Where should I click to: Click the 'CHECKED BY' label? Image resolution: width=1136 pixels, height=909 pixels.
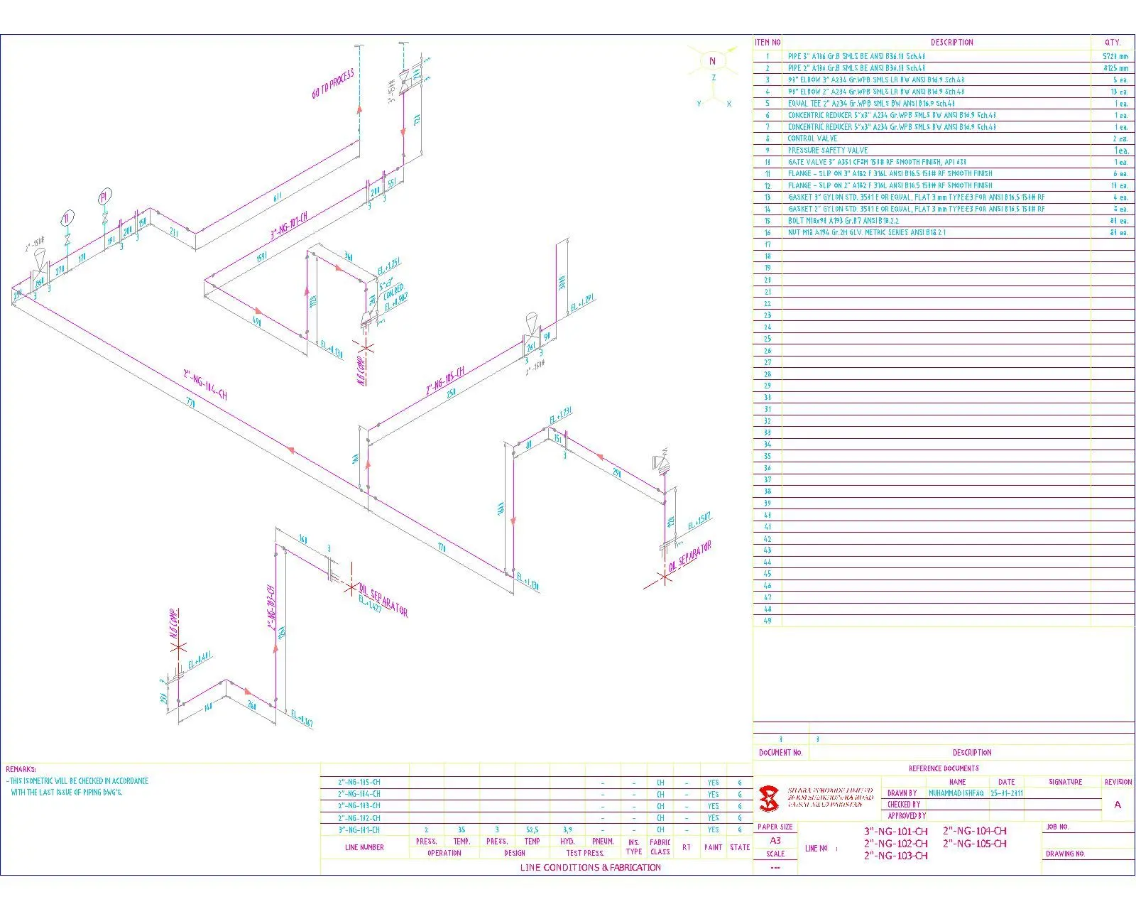click(904, 805)
